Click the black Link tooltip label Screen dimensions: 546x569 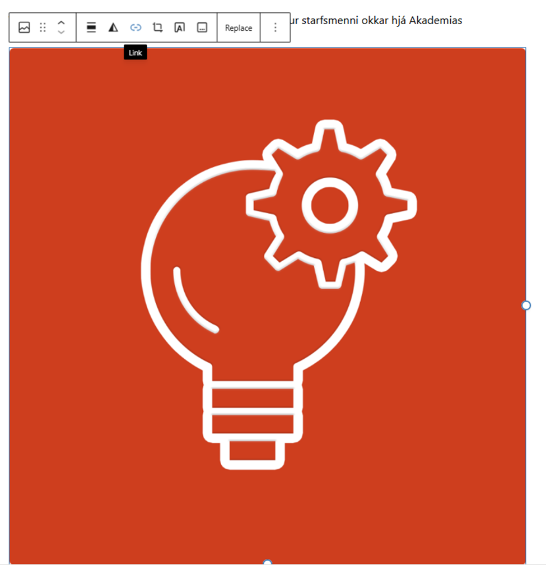(136, 53)
